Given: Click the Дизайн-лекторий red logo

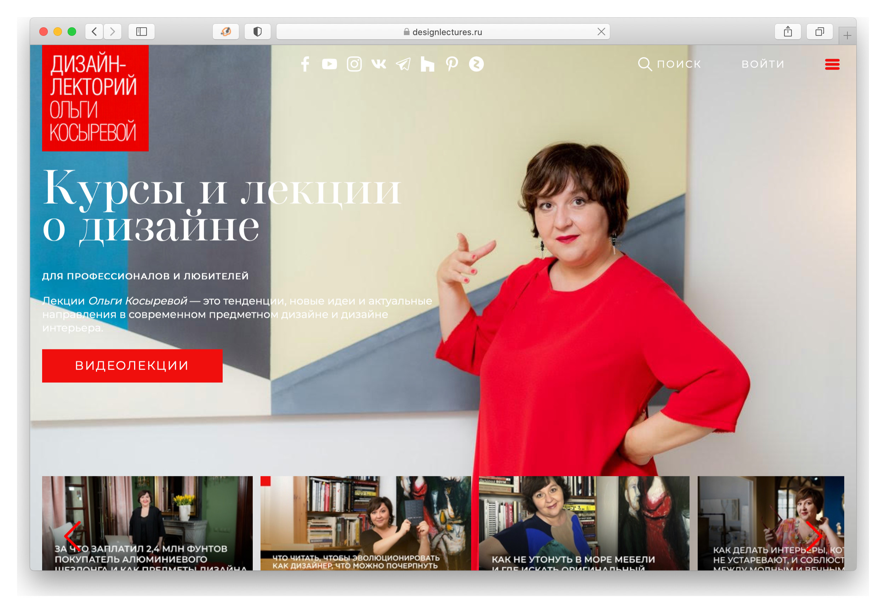Looking at the screenshot, I should (95, 98).
